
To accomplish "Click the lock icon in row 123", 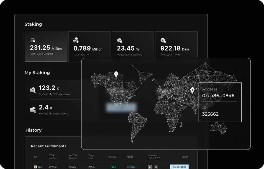I will click(x=149, y=167).
